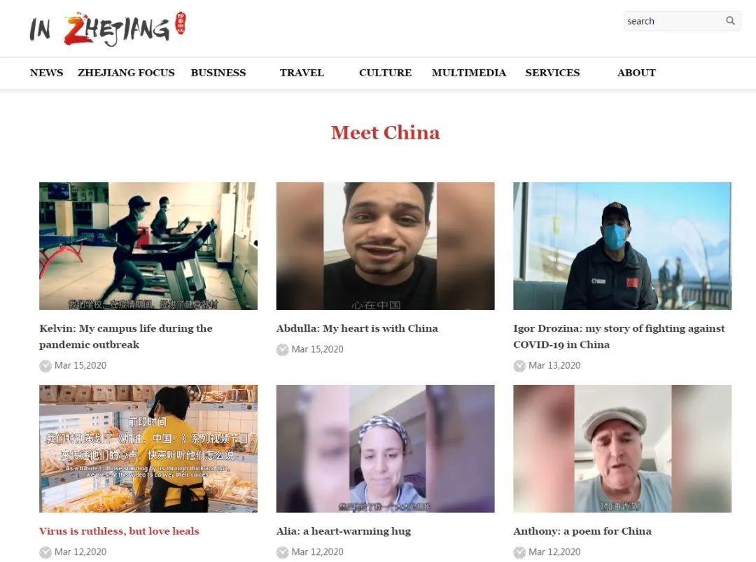Click clock icon under Anthony article
This screenshot has width=756, height=562.
point(519,552)
